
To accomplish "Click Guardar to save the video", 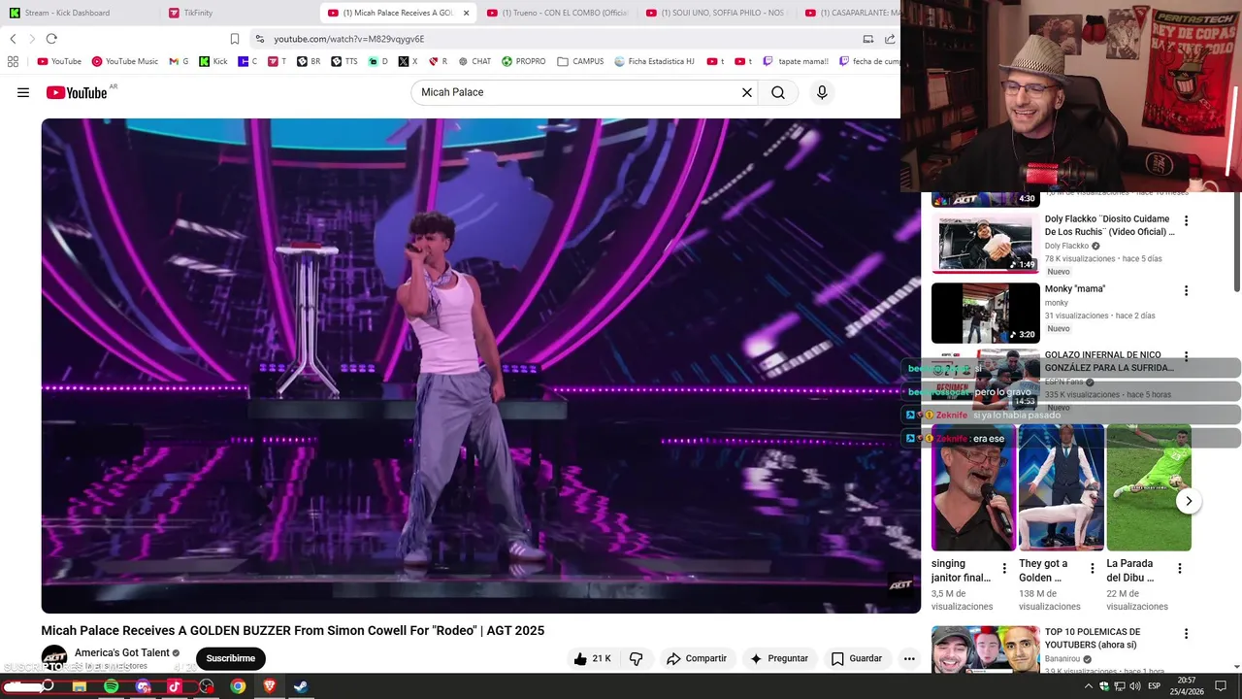I will click(x=857, y=658).
